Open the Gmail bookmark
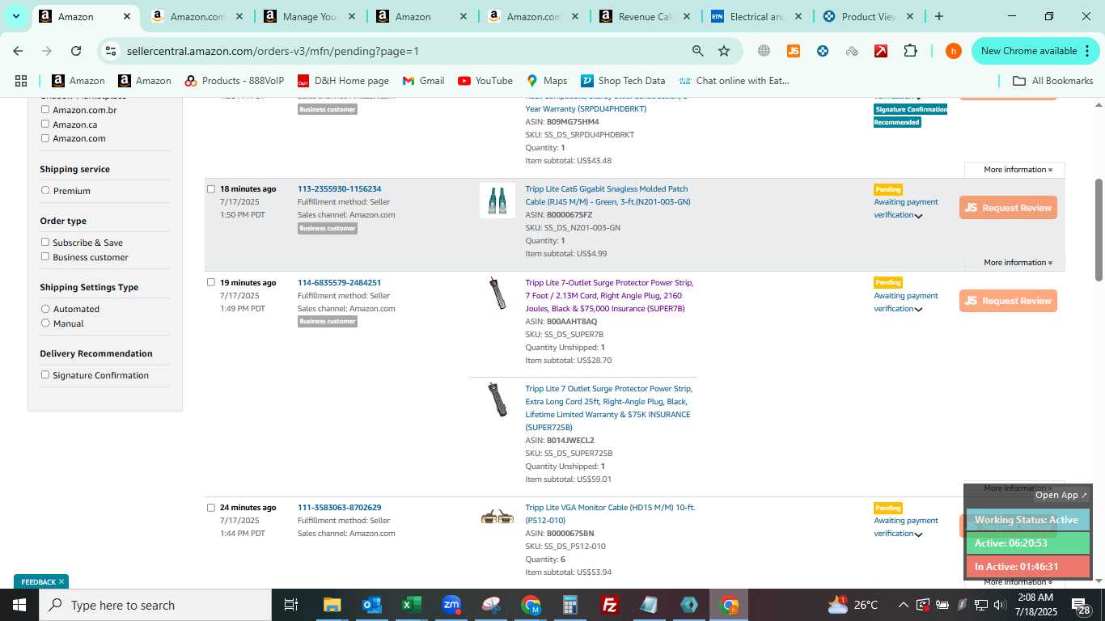 (424, 81)
